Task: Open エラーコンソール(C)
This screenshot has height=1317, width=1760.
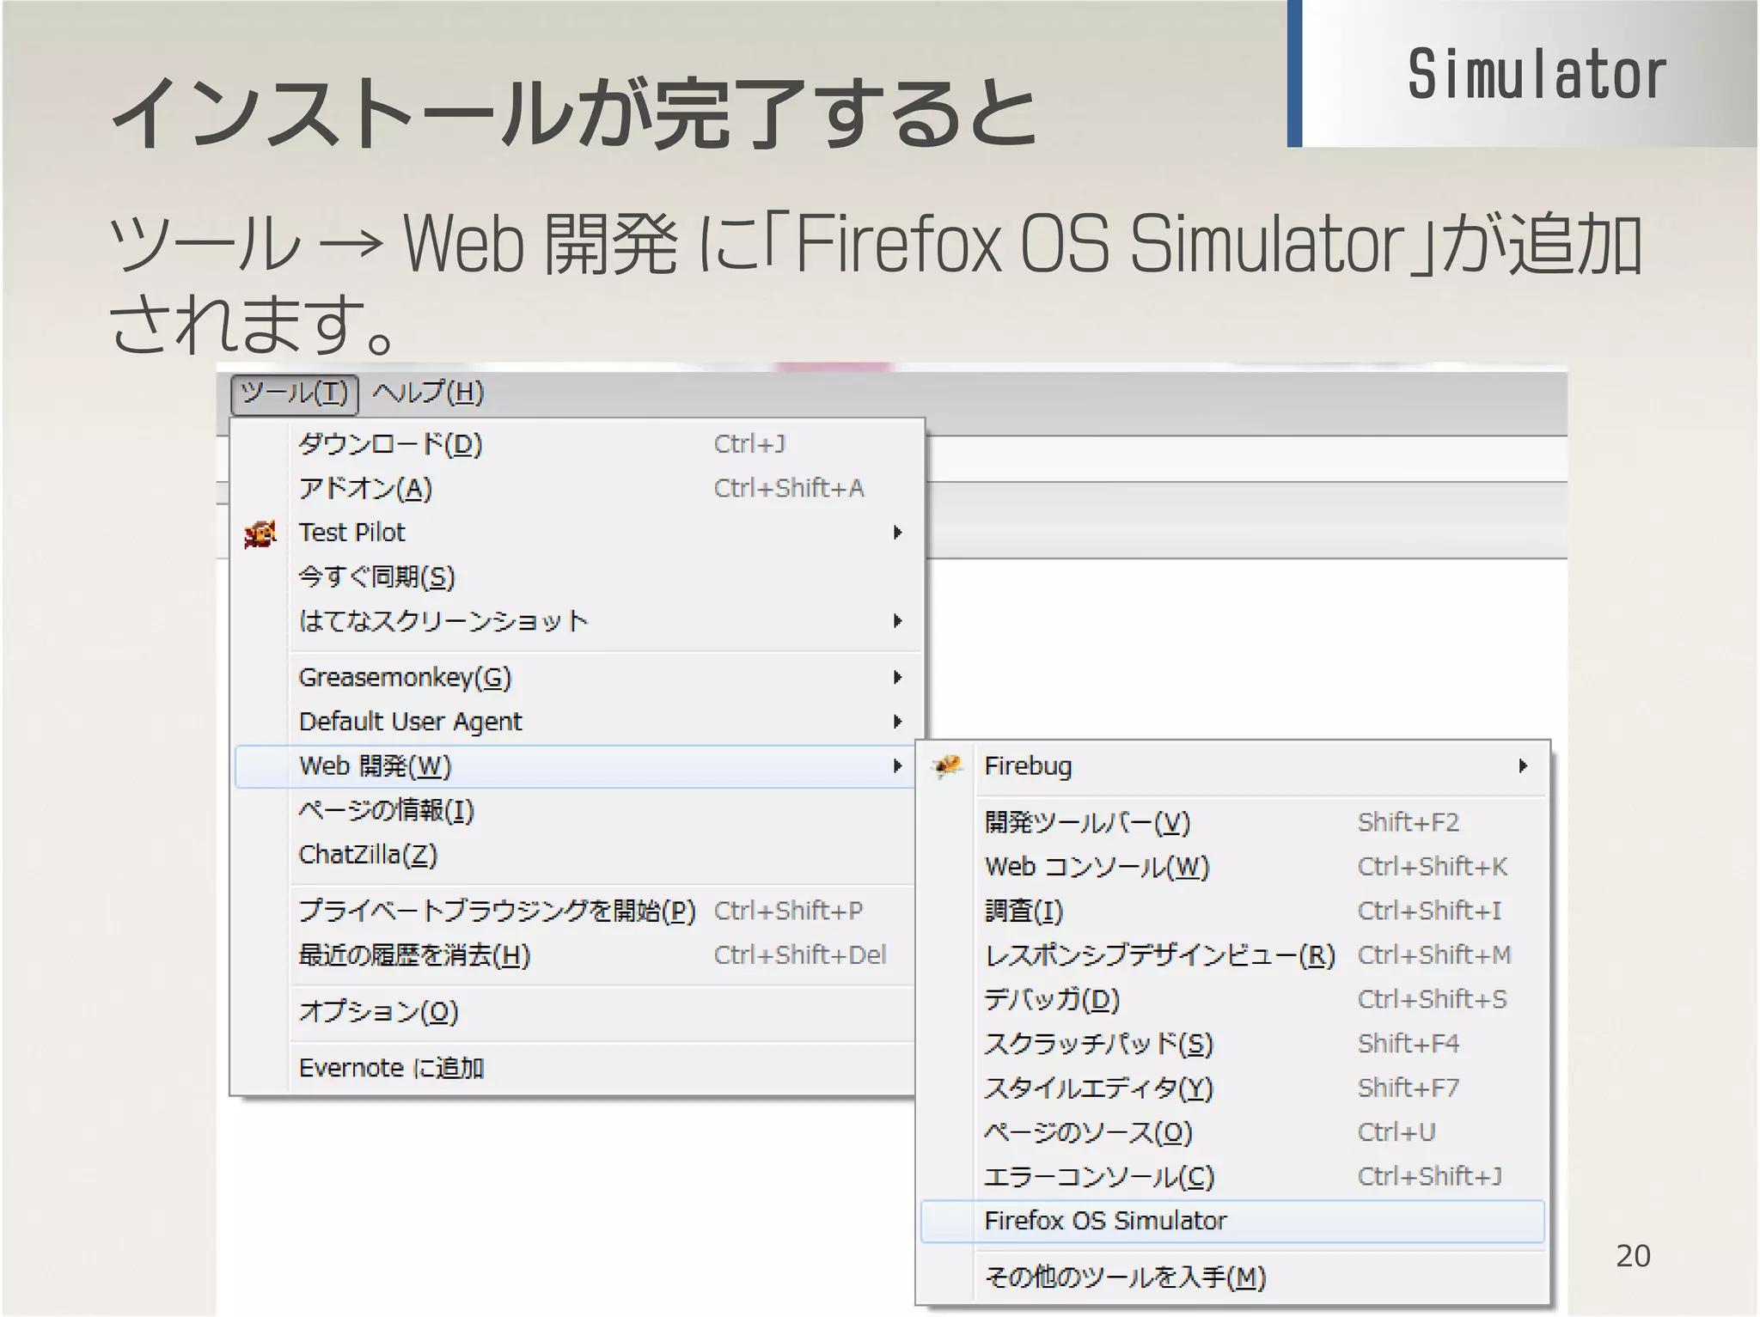Action: [x=1099, y=1177]
